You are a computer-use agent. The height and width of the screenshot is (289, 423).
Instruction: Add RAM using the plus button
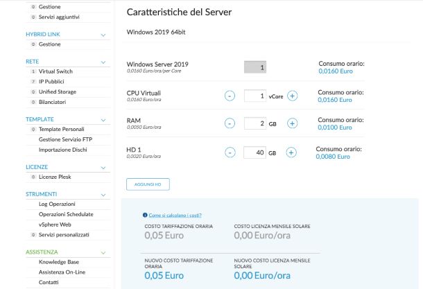pos(292,123)
